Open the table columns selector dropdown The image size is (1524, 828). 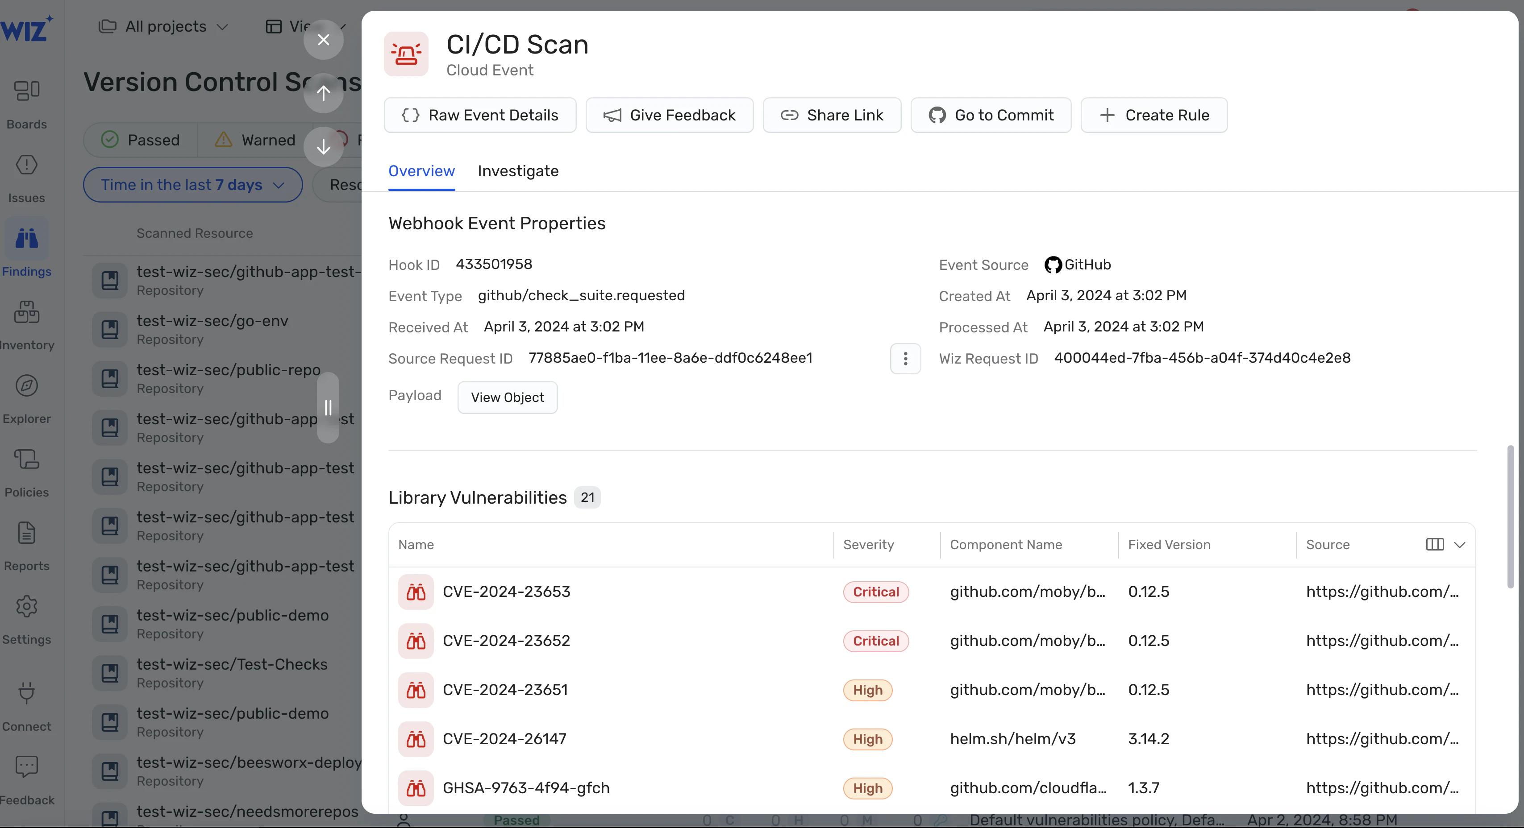1445,544
